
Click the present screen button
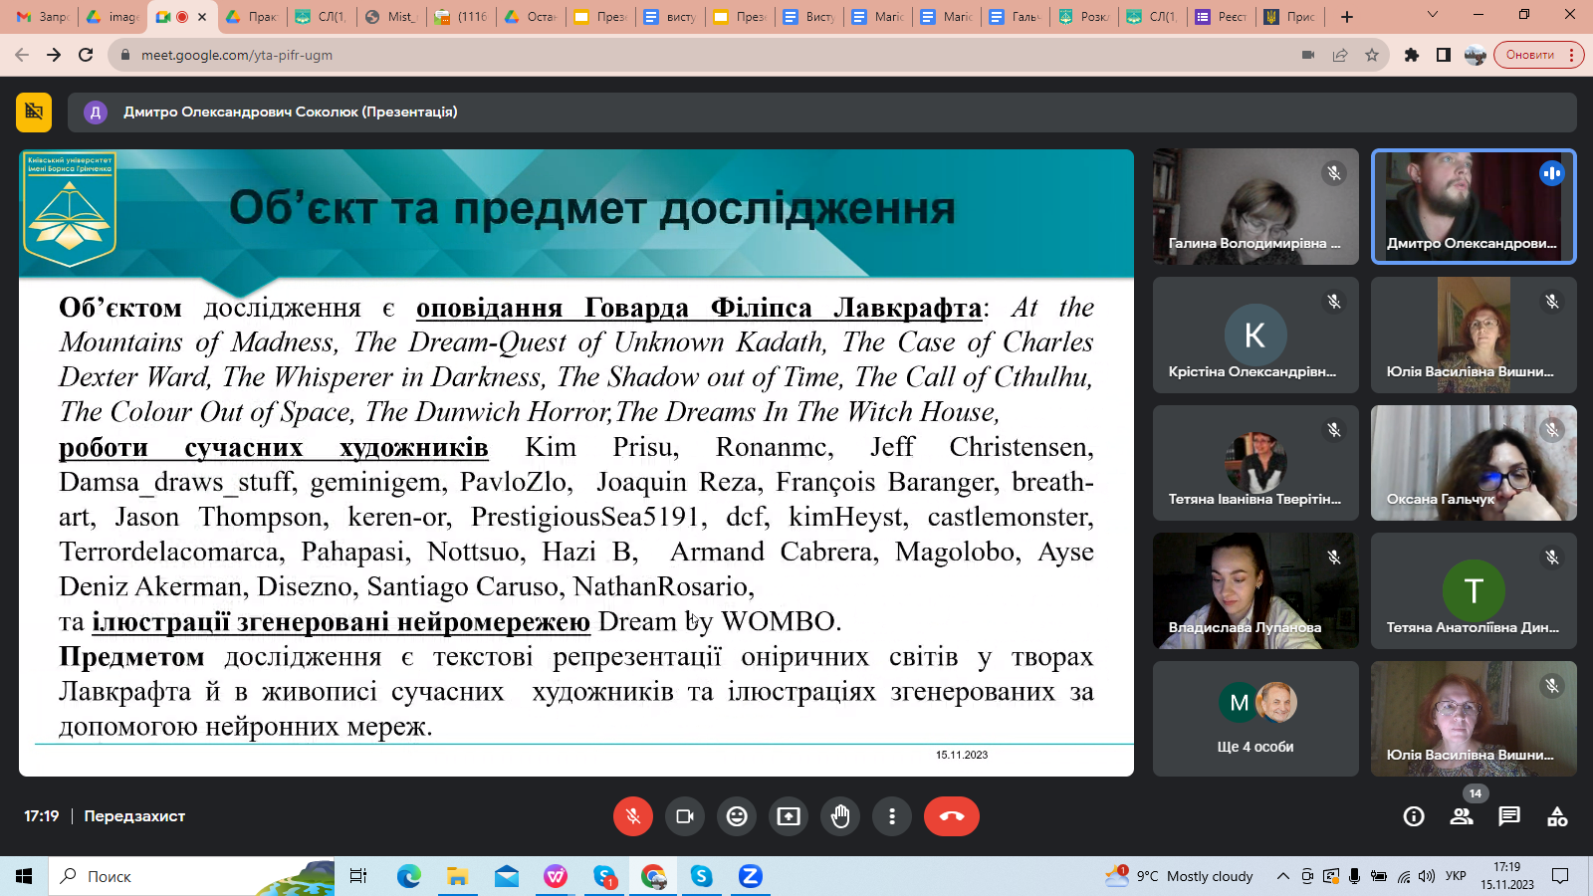[x=789, y=816]
